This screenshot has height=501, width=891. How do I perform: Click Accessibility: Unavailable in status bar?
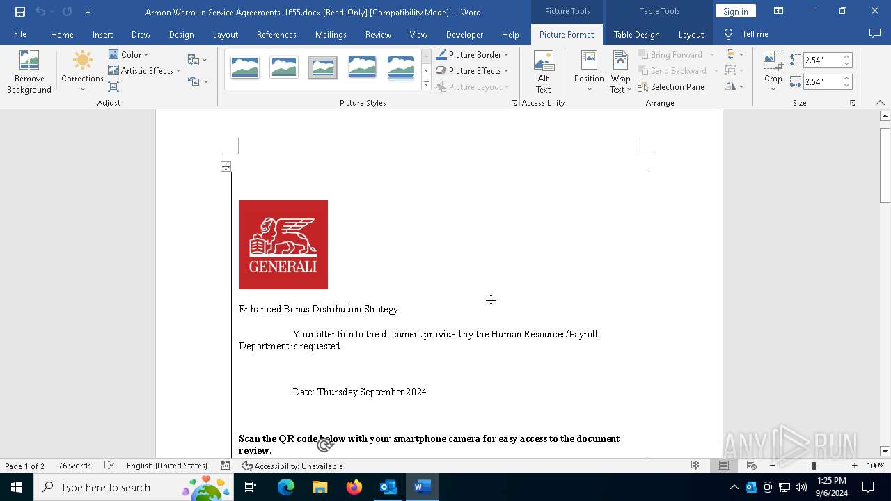pos(292,466)
